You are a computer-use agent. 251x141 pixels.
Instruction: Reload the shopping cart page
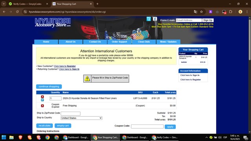coord(17,12)
